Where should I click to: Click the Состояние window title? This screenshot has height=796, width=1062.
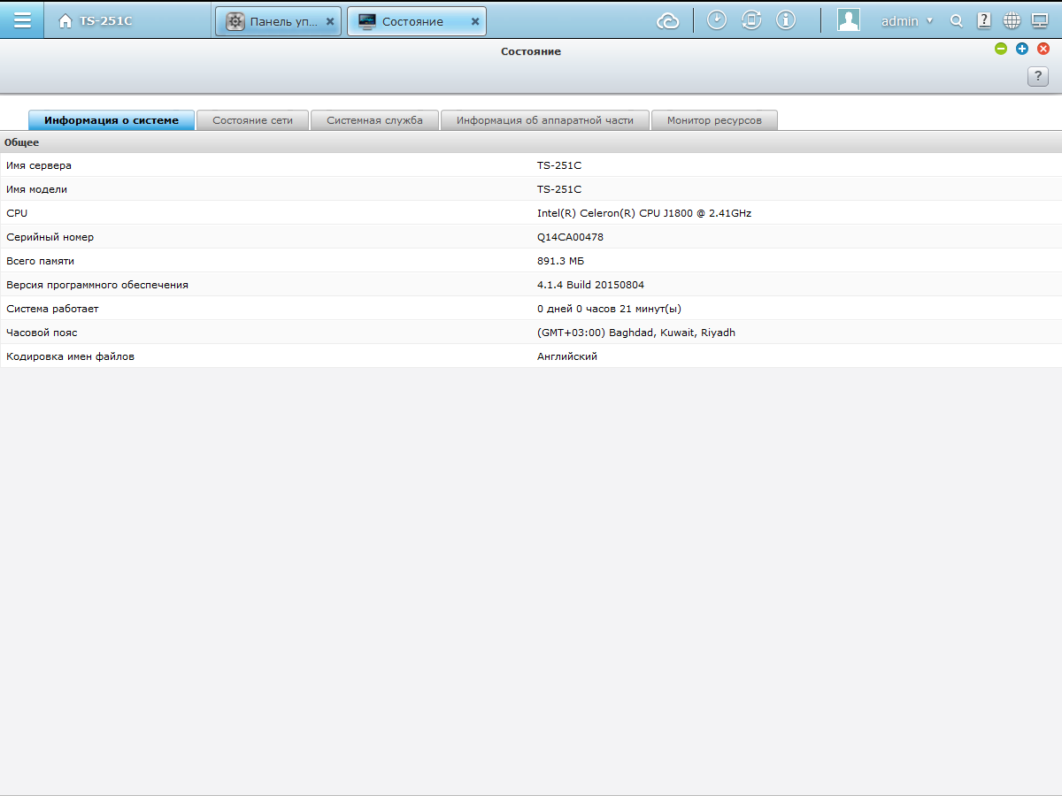[x=531, y=51]
